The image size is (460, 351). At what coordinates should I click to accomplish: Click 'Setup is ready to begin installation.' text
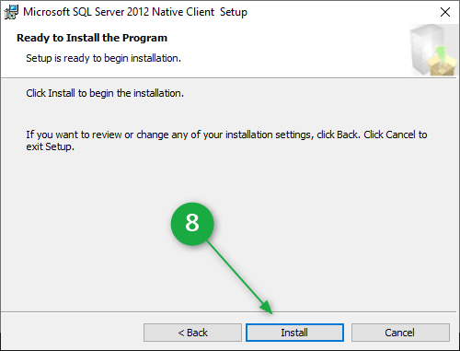click(x=103, y=58)
